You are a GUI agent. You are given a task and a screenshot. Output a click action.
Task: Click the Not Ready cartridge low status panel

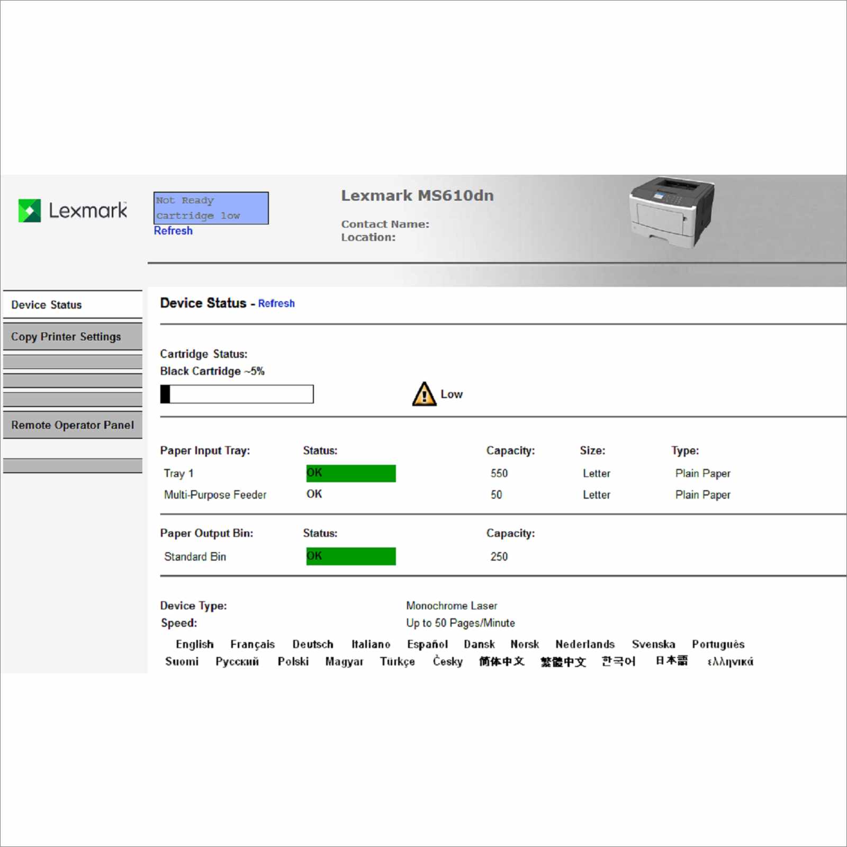pyautogui.click(x=211, y=208)
